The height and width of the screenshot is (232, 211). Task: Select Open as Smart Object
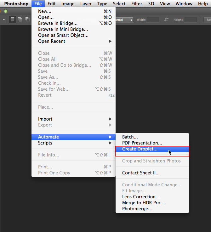point(63,35)
